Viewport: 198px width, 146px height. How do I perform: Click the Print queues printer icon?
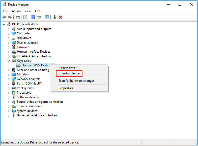(14, 88)
